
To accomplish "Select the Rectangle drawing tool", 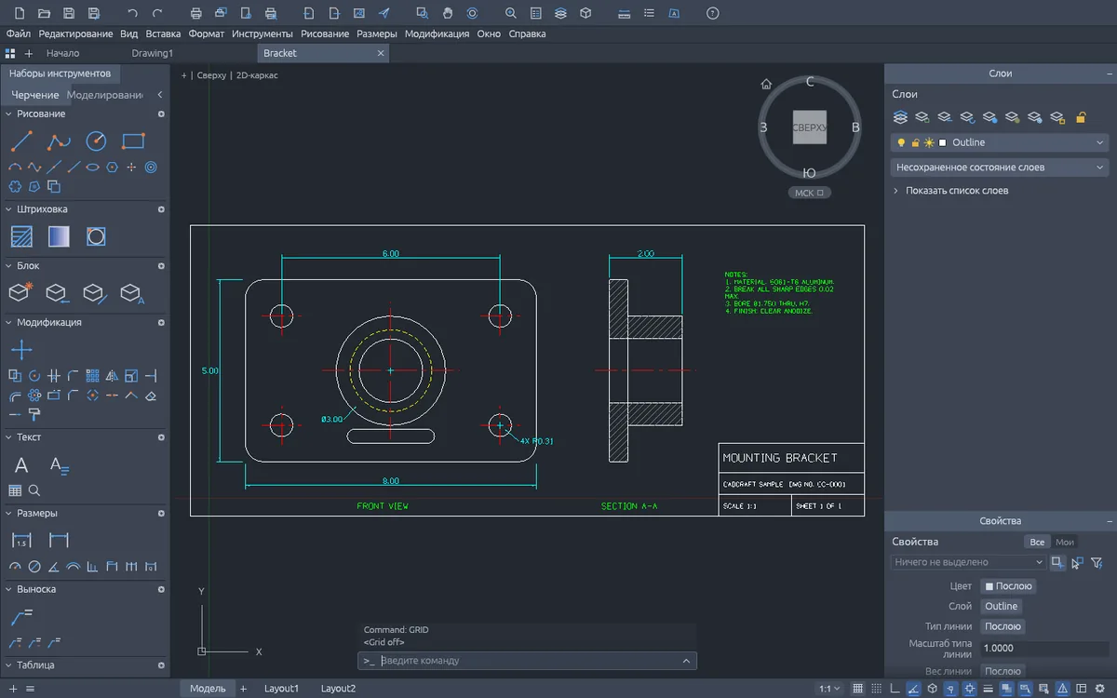I will [x=134, y=141].
